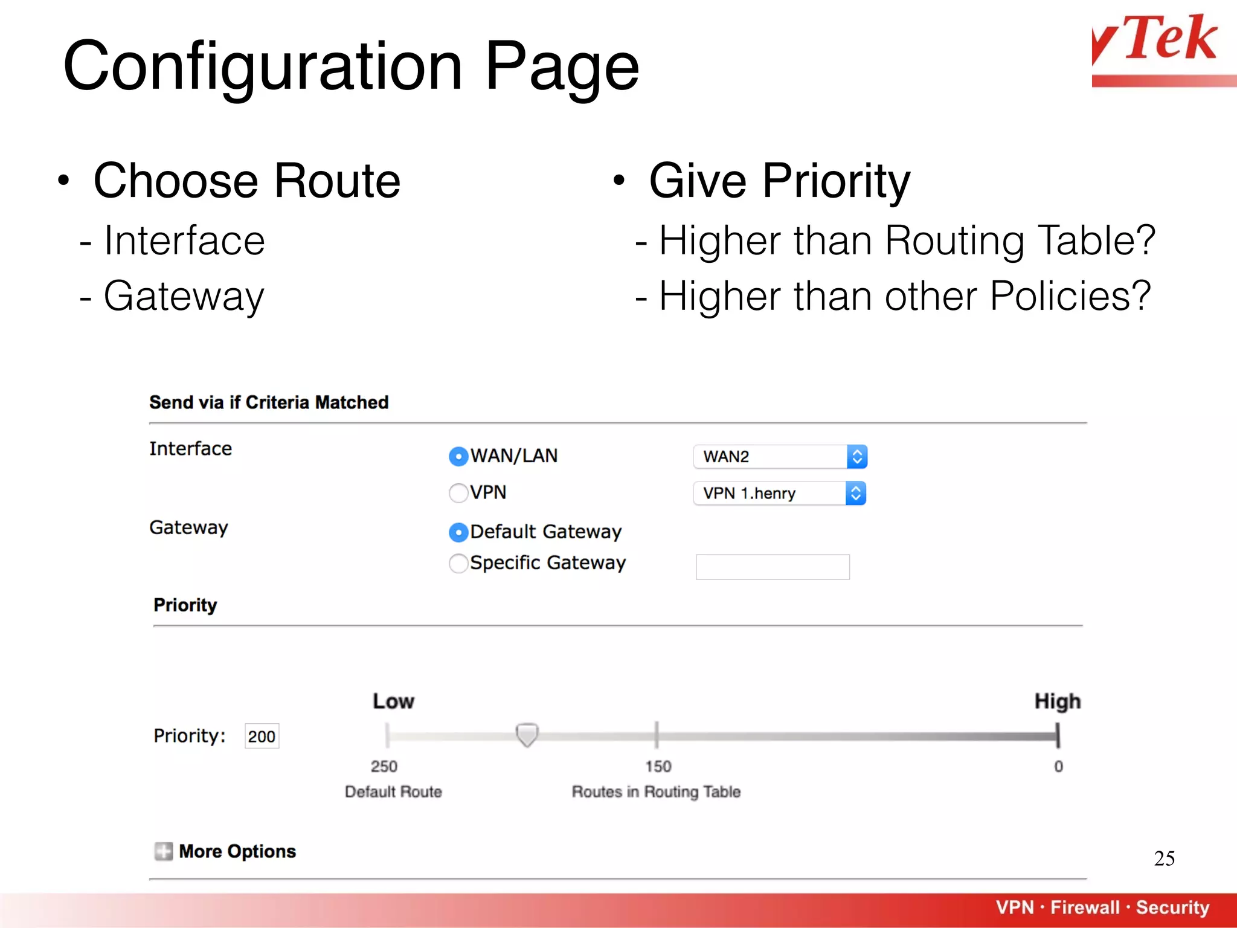This screenshot has height=928, width=1237.
Task: Select the WAN/LAN interface radio button
Action: (x=458, y=457)
